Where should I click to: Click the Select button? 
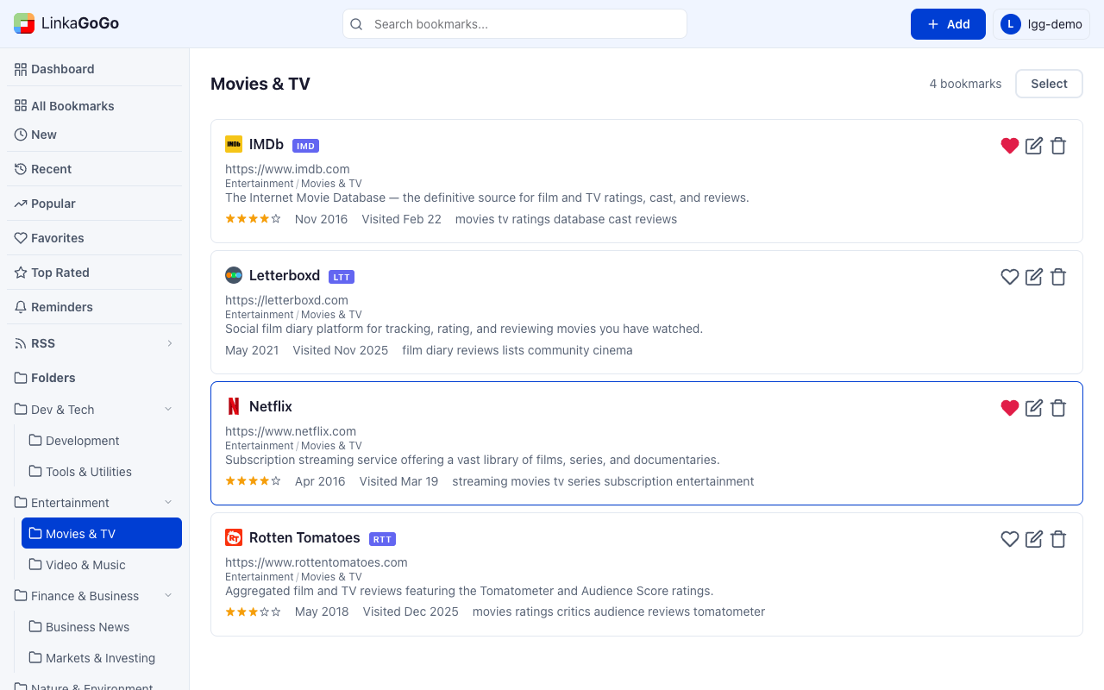point(1049,84)
